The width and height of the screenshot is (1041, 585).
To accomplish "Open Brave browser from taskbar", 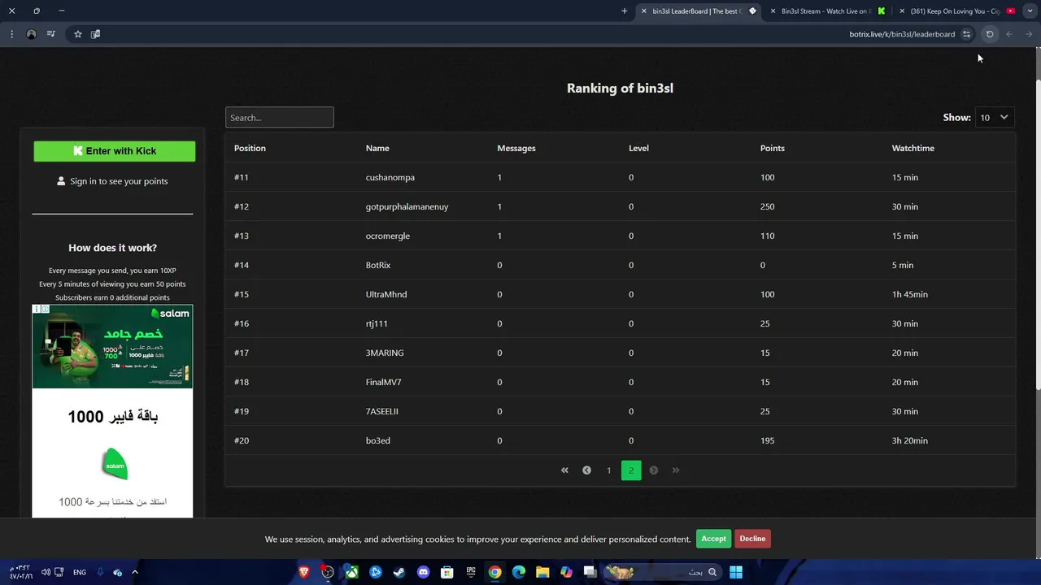I will (x=304, y=572).
